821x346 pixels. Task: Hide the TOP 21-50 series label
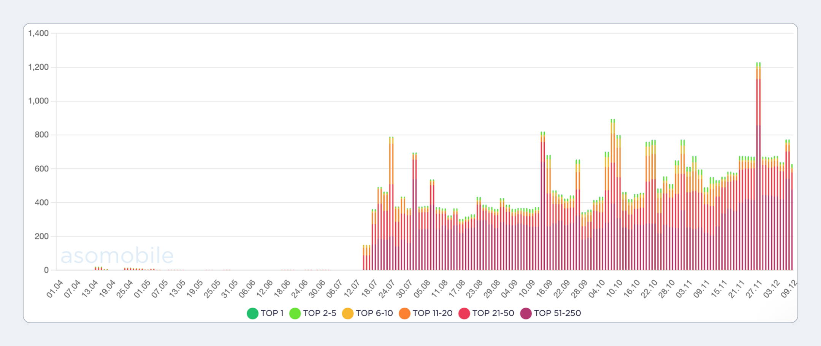(493, 313)
